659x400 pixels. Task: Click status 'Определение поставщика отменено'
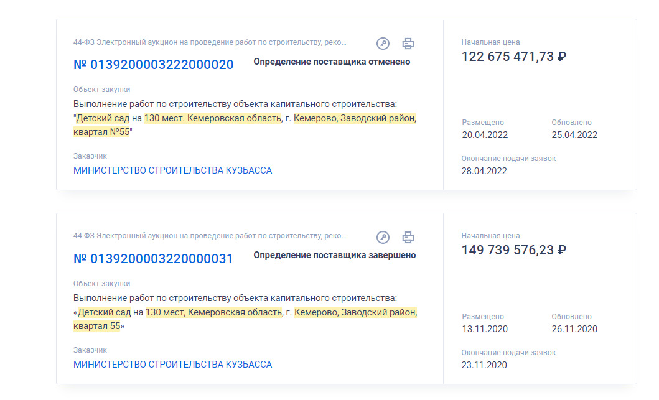tap(332, 62)
